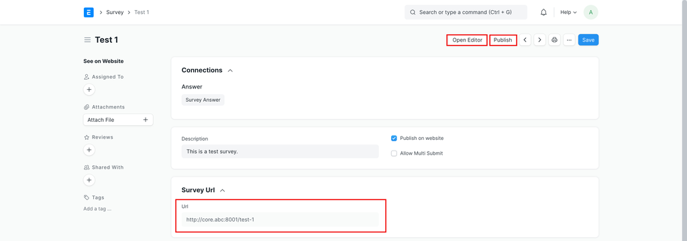Enable Allow Multi Submit checkbox
Image resolution: width=687 pixels, height=241 pixels.
394,153
